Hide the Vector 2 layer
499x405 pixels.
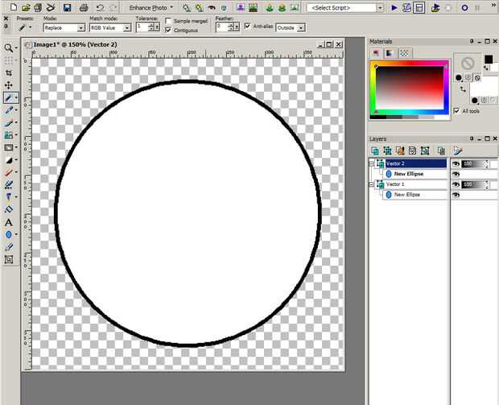[456, 163]
